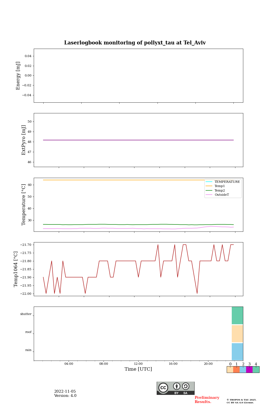Image resolution: width=270 pixels, height=405 pixels.
Task: Click the 46 ExtPyro axis tick
Action: pyautogui.click(x=30, y=162)
